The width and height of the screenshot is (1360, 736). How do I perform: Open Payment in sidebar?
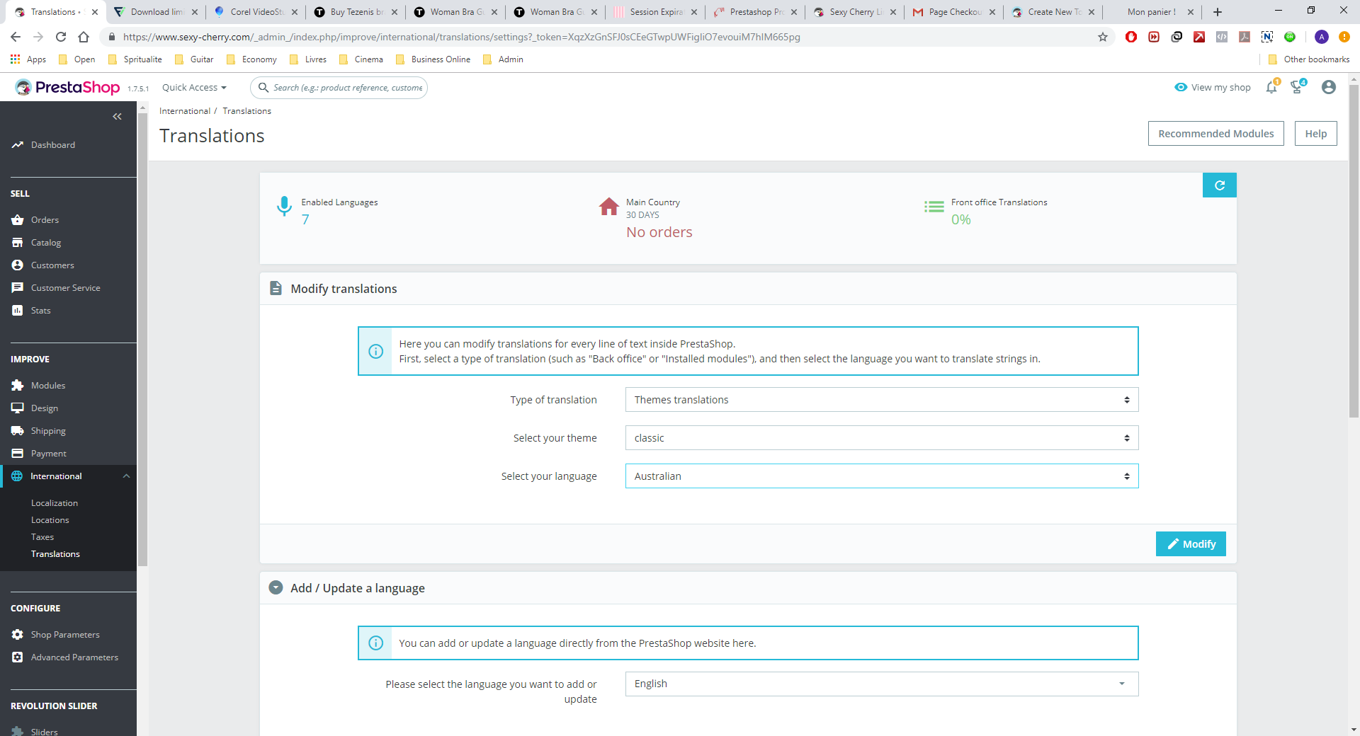(x=49, y=454)
